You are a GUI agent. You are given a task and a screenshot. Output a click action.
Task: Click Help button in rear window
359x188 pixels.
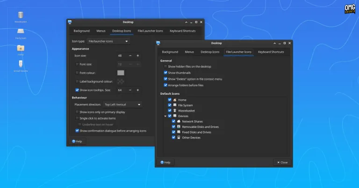(x=77, y=141)
